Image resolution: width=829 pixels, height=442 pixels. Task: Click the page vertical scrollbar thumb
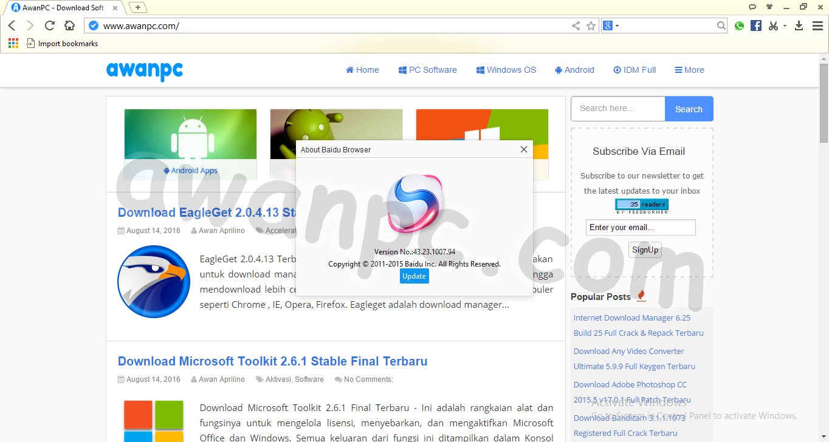pyautogui.click(x=824, y=103)
